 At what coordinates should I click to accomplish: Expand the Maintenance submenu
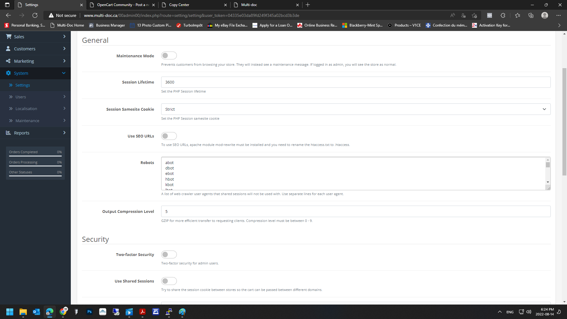point(35,121)
